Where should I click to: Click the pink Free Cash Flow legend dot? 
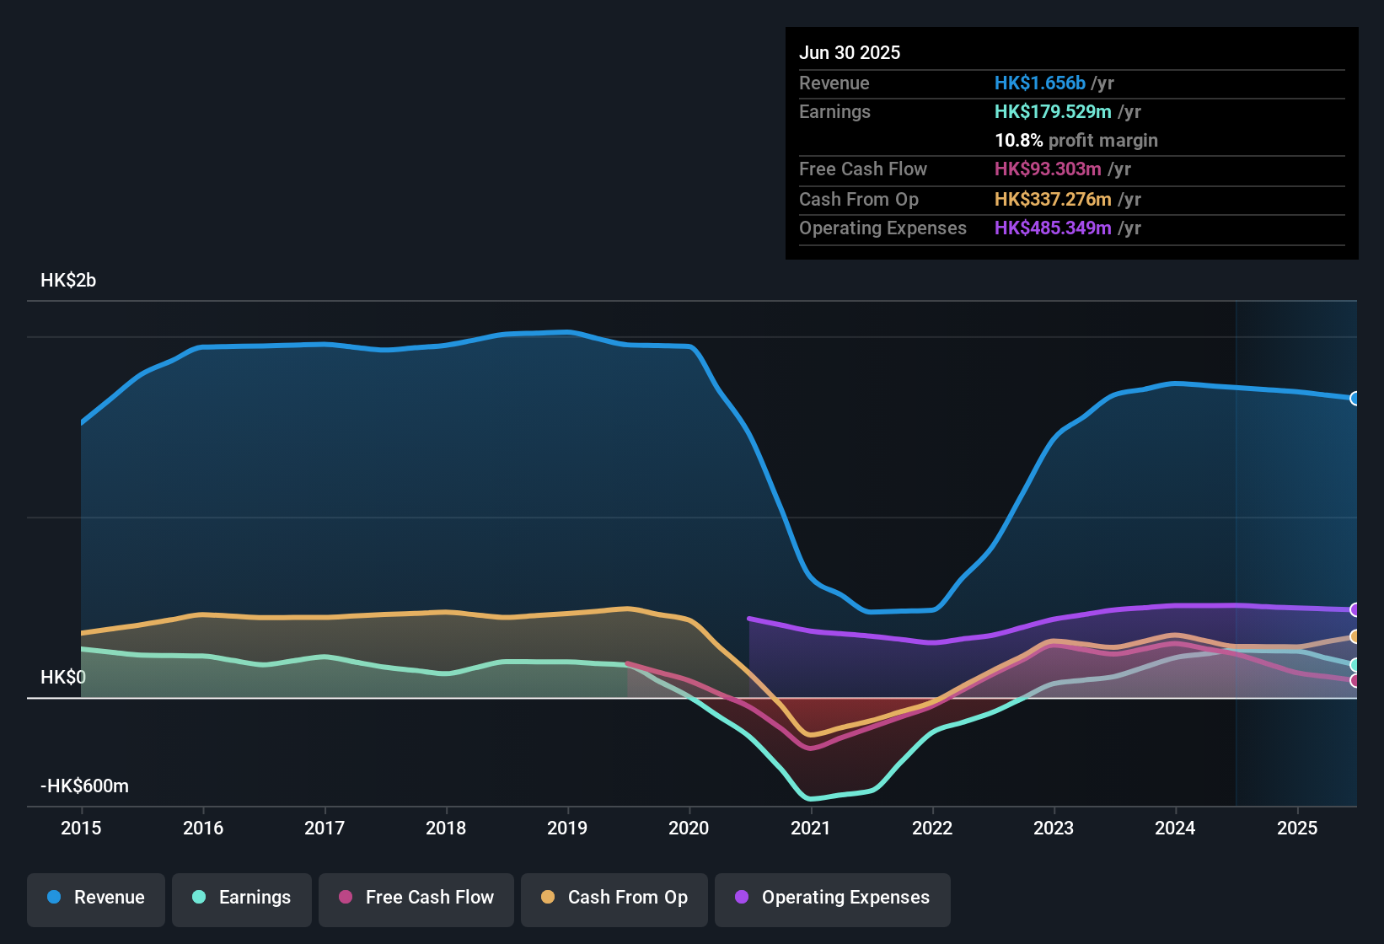click(x=346, y=897)
